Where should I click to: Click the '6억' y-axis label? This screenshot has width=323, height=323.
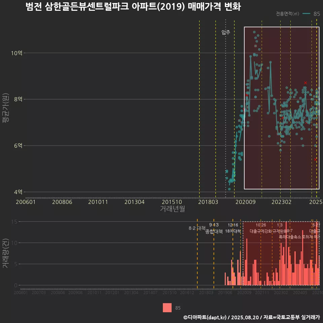click(18, 146)
